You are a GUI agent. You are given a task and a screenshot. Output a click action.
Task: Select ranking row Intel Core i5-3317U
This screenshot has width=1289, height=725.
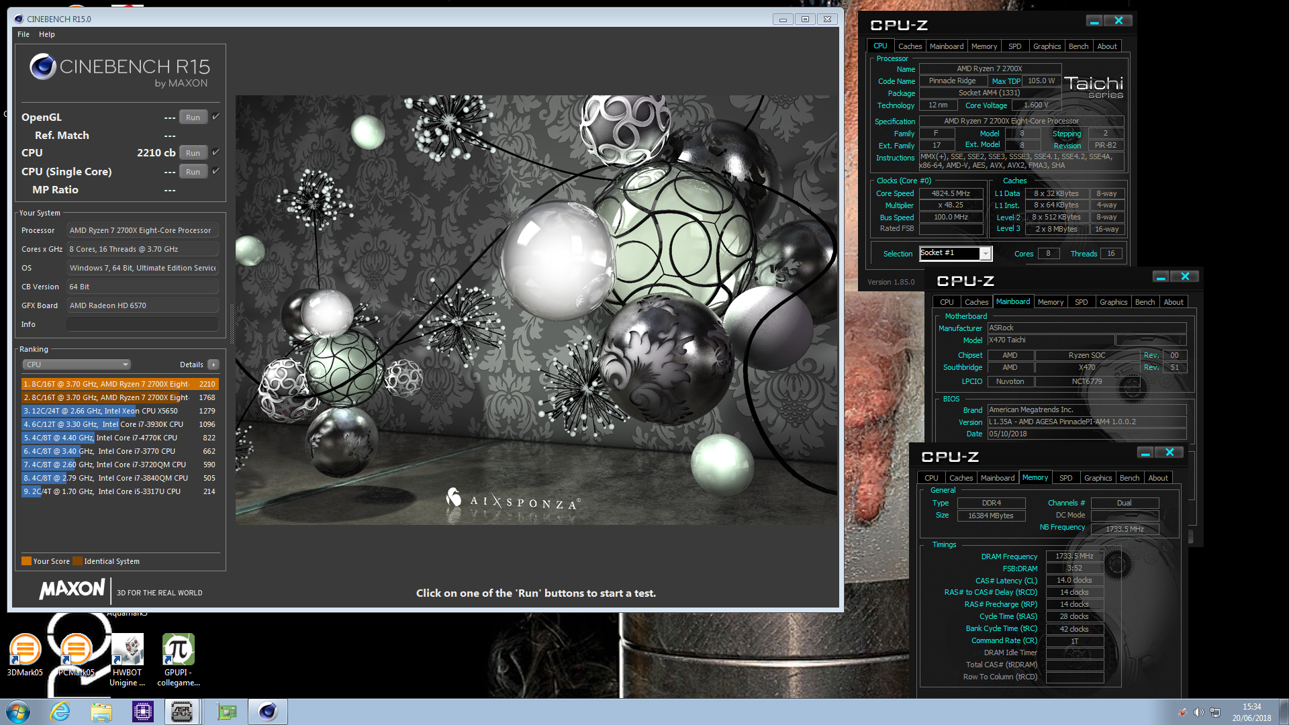pos(120,491)
